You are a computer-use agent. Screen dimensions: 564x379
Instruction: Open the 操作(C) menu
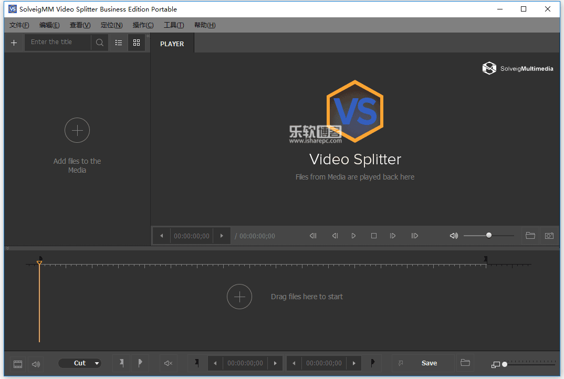click(143, 25)
